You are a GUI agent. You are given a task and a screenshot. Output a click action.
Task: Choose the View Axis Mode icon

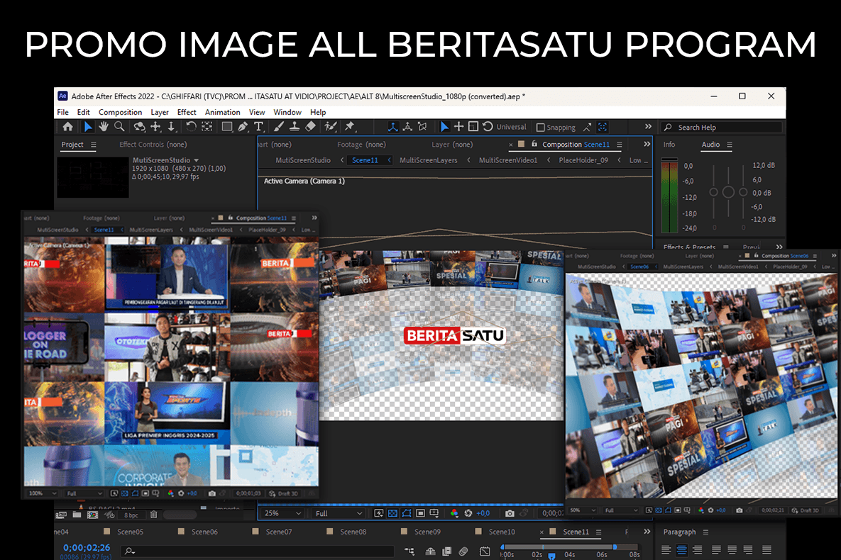point(423,127)
